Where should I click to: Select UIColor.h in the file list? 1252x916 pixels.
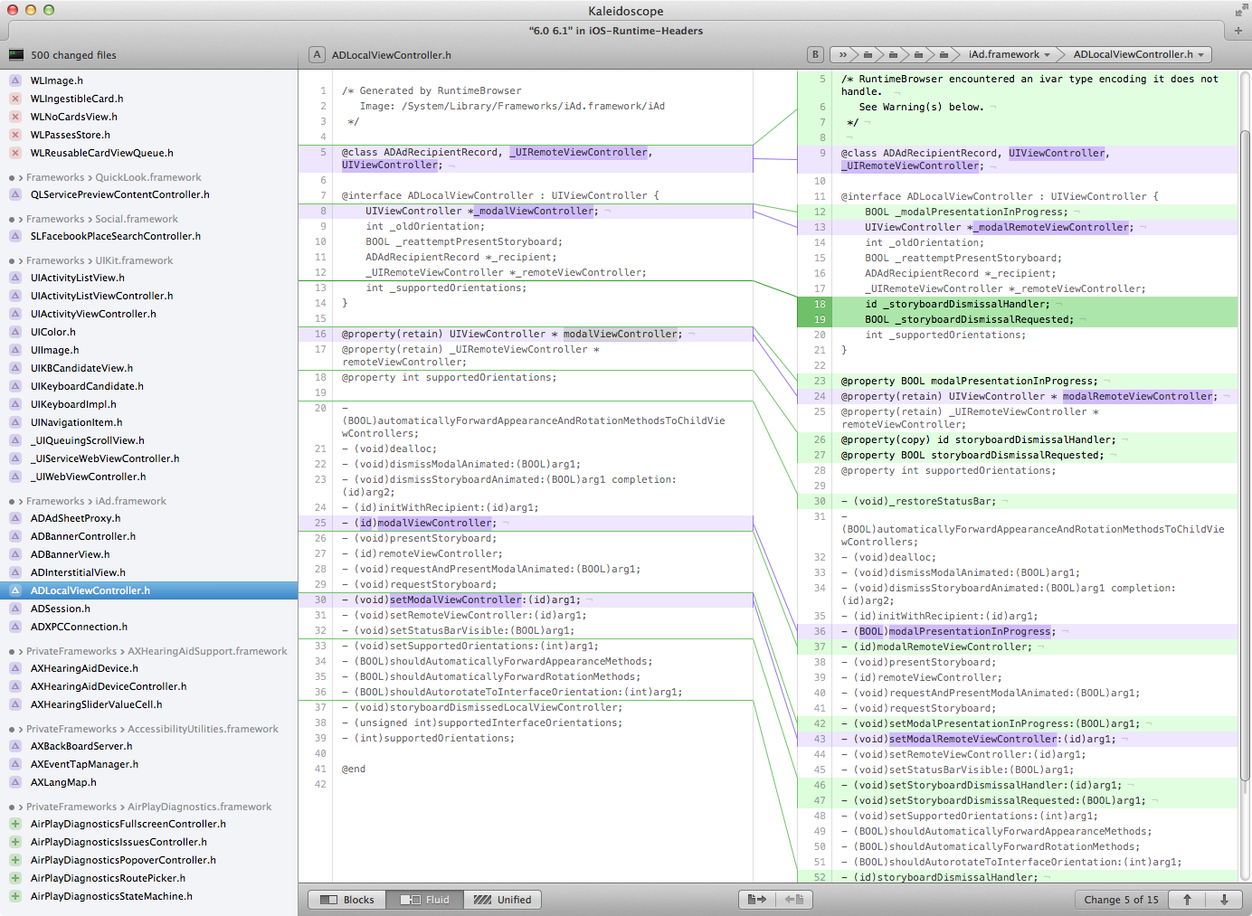pyautogui.click(x=53, y=332)
